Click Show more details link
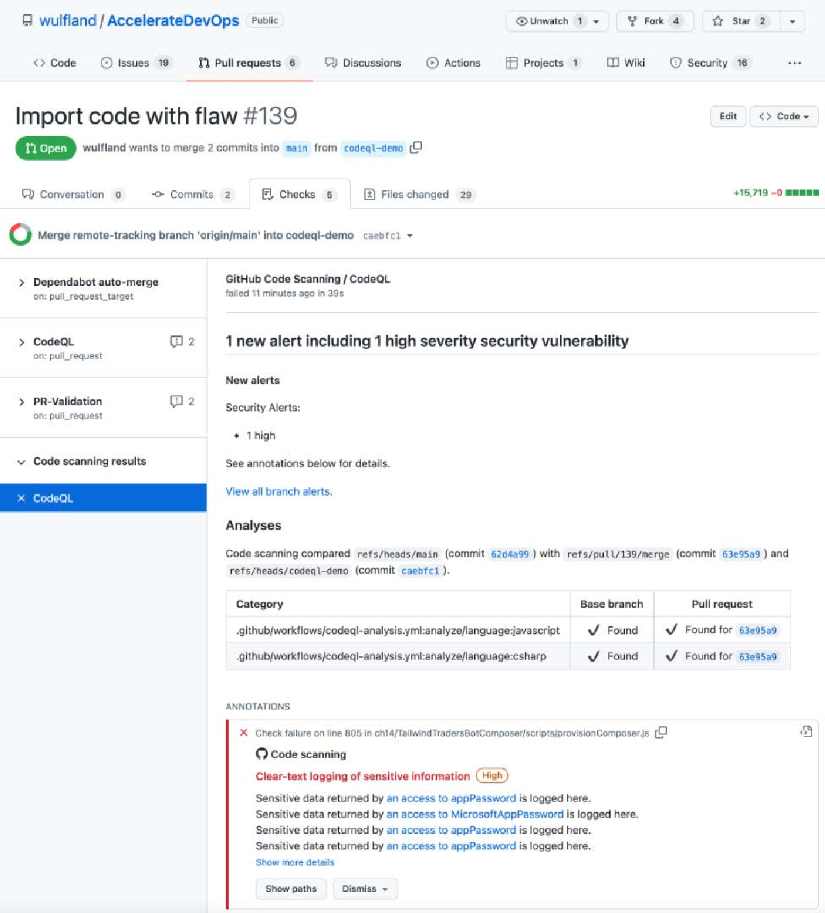825x913 pixels. click(x=295, y=862)
